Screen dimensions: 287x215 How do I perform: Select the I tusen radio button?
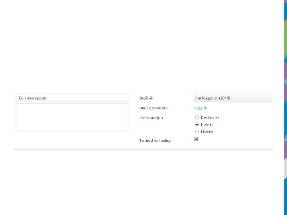[x=197, y=131]
